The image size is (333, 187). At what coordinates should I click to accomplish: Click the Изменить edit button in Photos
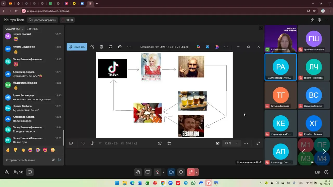77,47
